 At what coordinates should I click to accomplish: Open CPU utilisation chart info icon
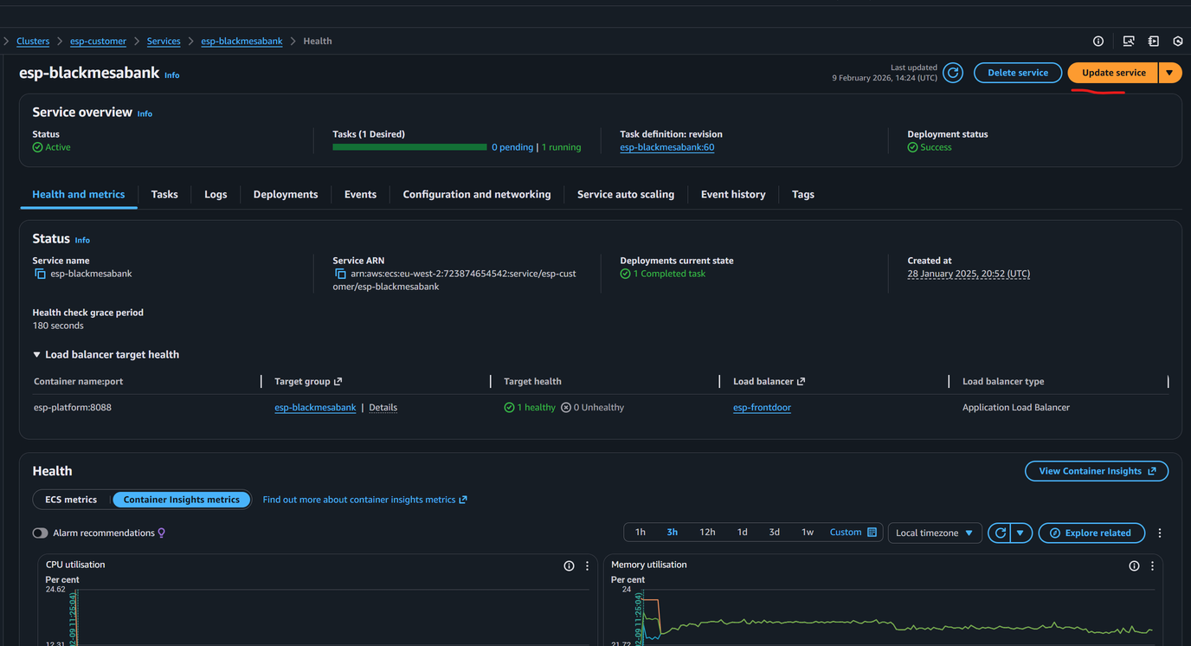pyautogui.click(x=569, y=565)
